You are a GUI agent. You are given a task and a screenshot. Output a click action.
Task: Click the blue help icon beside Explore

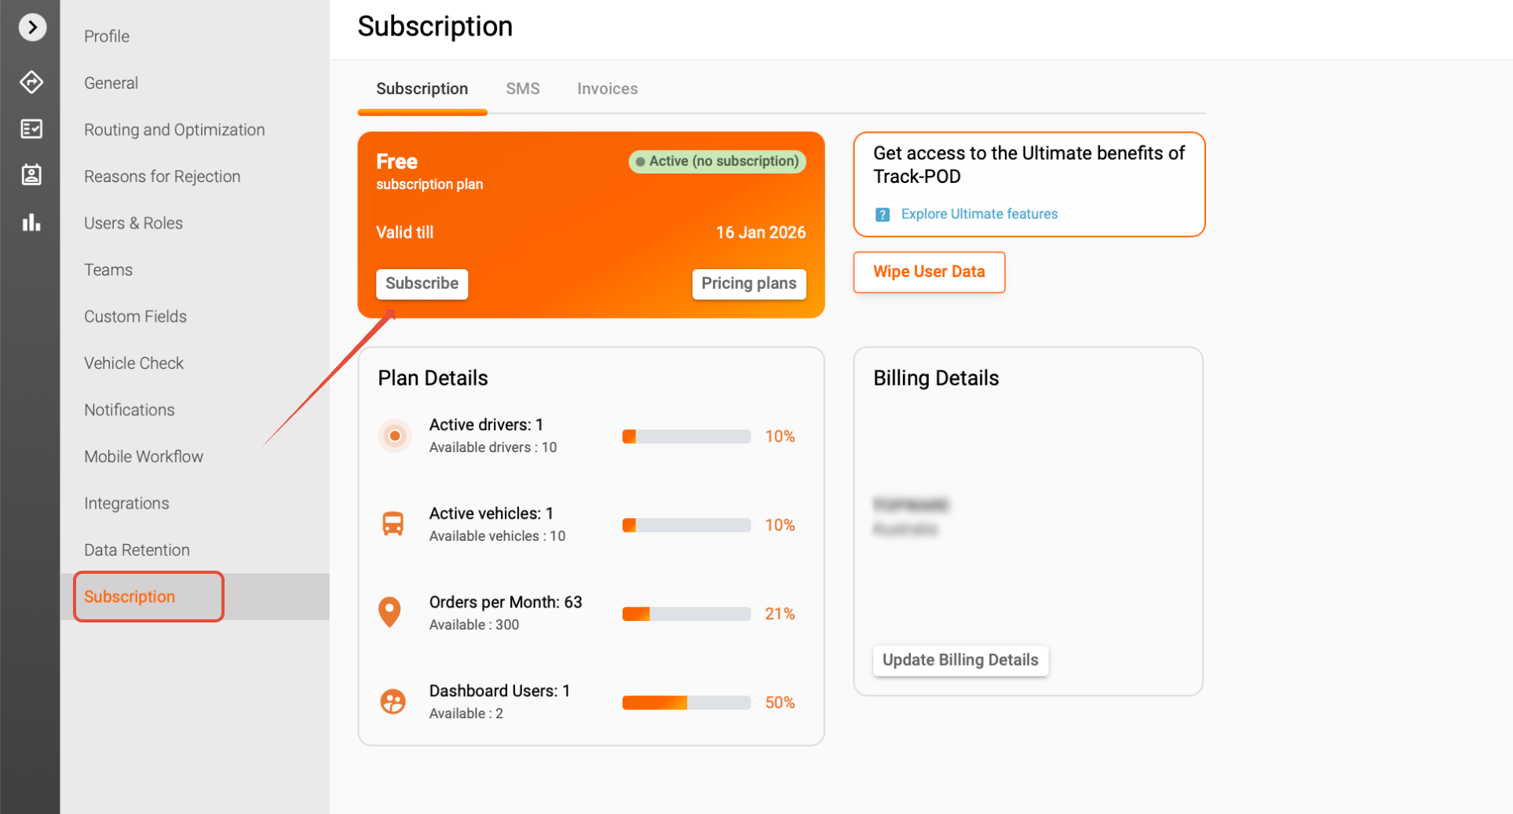(883, 214)
